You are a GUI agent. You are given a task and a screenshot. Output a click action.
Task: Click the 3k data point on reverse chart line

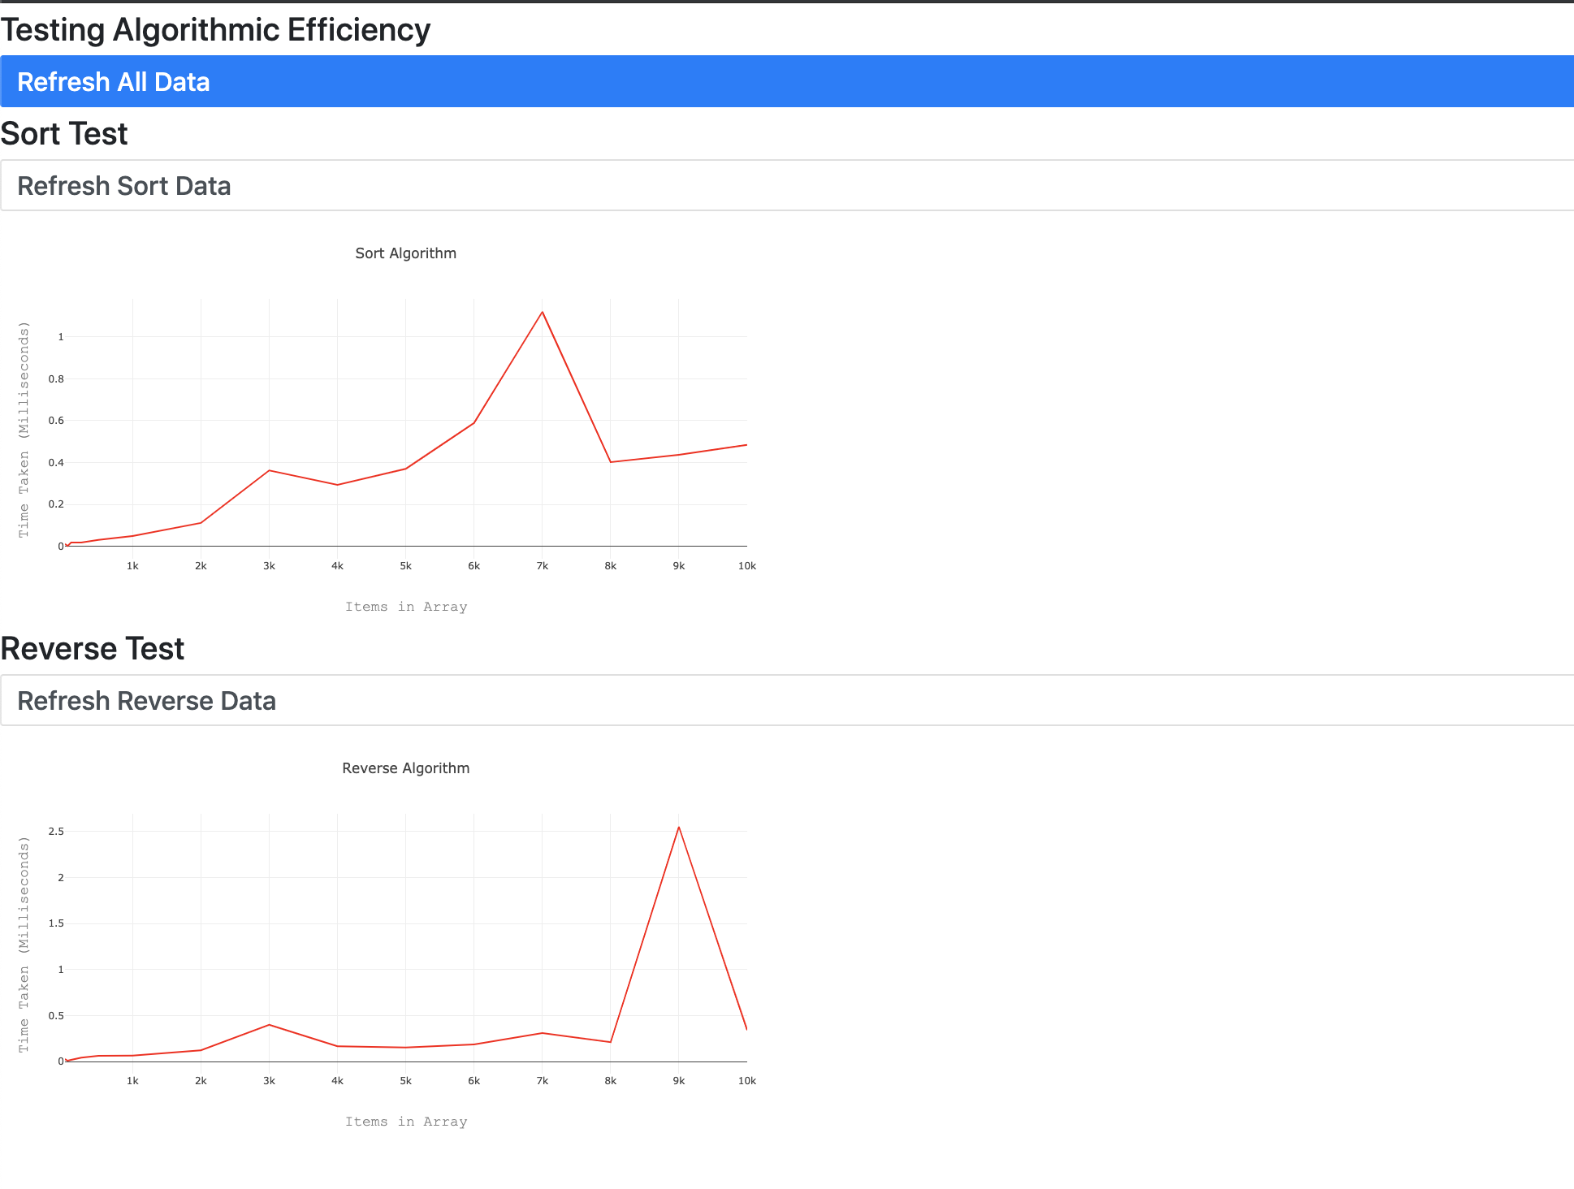coord(269,1025)
